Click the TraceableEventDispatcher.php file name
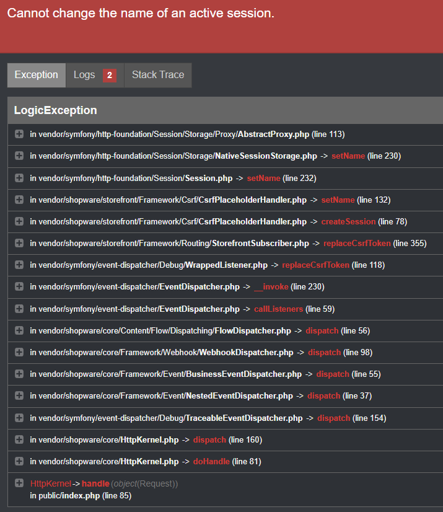Image resolution: width=443 pixels, height=512 pixels. [244, 418]
